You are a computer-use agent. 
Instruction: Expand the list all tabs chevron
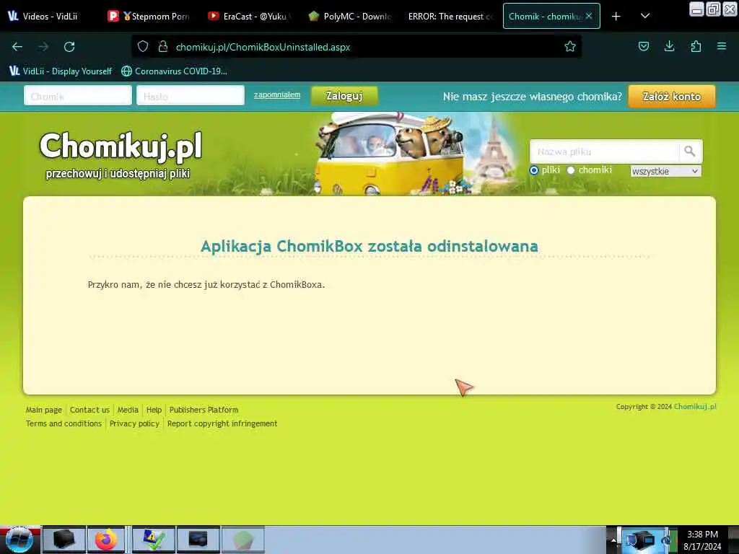(x=645, y=16)
